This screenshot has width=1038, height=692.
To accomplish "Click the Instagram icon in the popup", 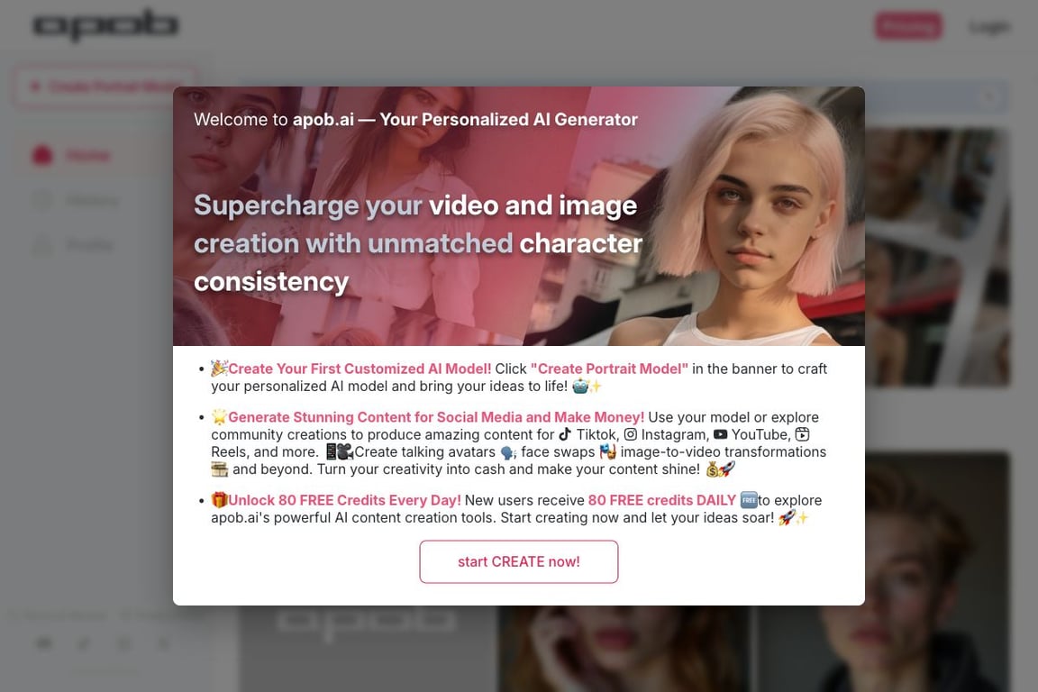I will [631, 434].
